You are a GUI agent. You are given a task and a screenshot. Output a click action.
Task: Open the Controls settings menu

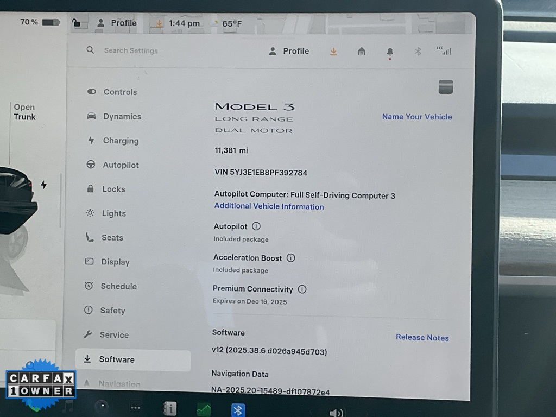[x=120, y=92]
